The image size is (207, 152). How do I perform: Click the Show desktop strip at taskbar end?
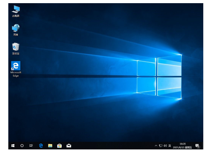click(202, 146)
